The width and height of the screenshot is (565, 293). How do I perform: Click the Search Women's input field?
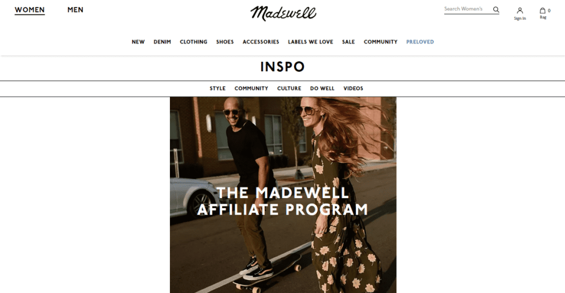pos(467,9)
